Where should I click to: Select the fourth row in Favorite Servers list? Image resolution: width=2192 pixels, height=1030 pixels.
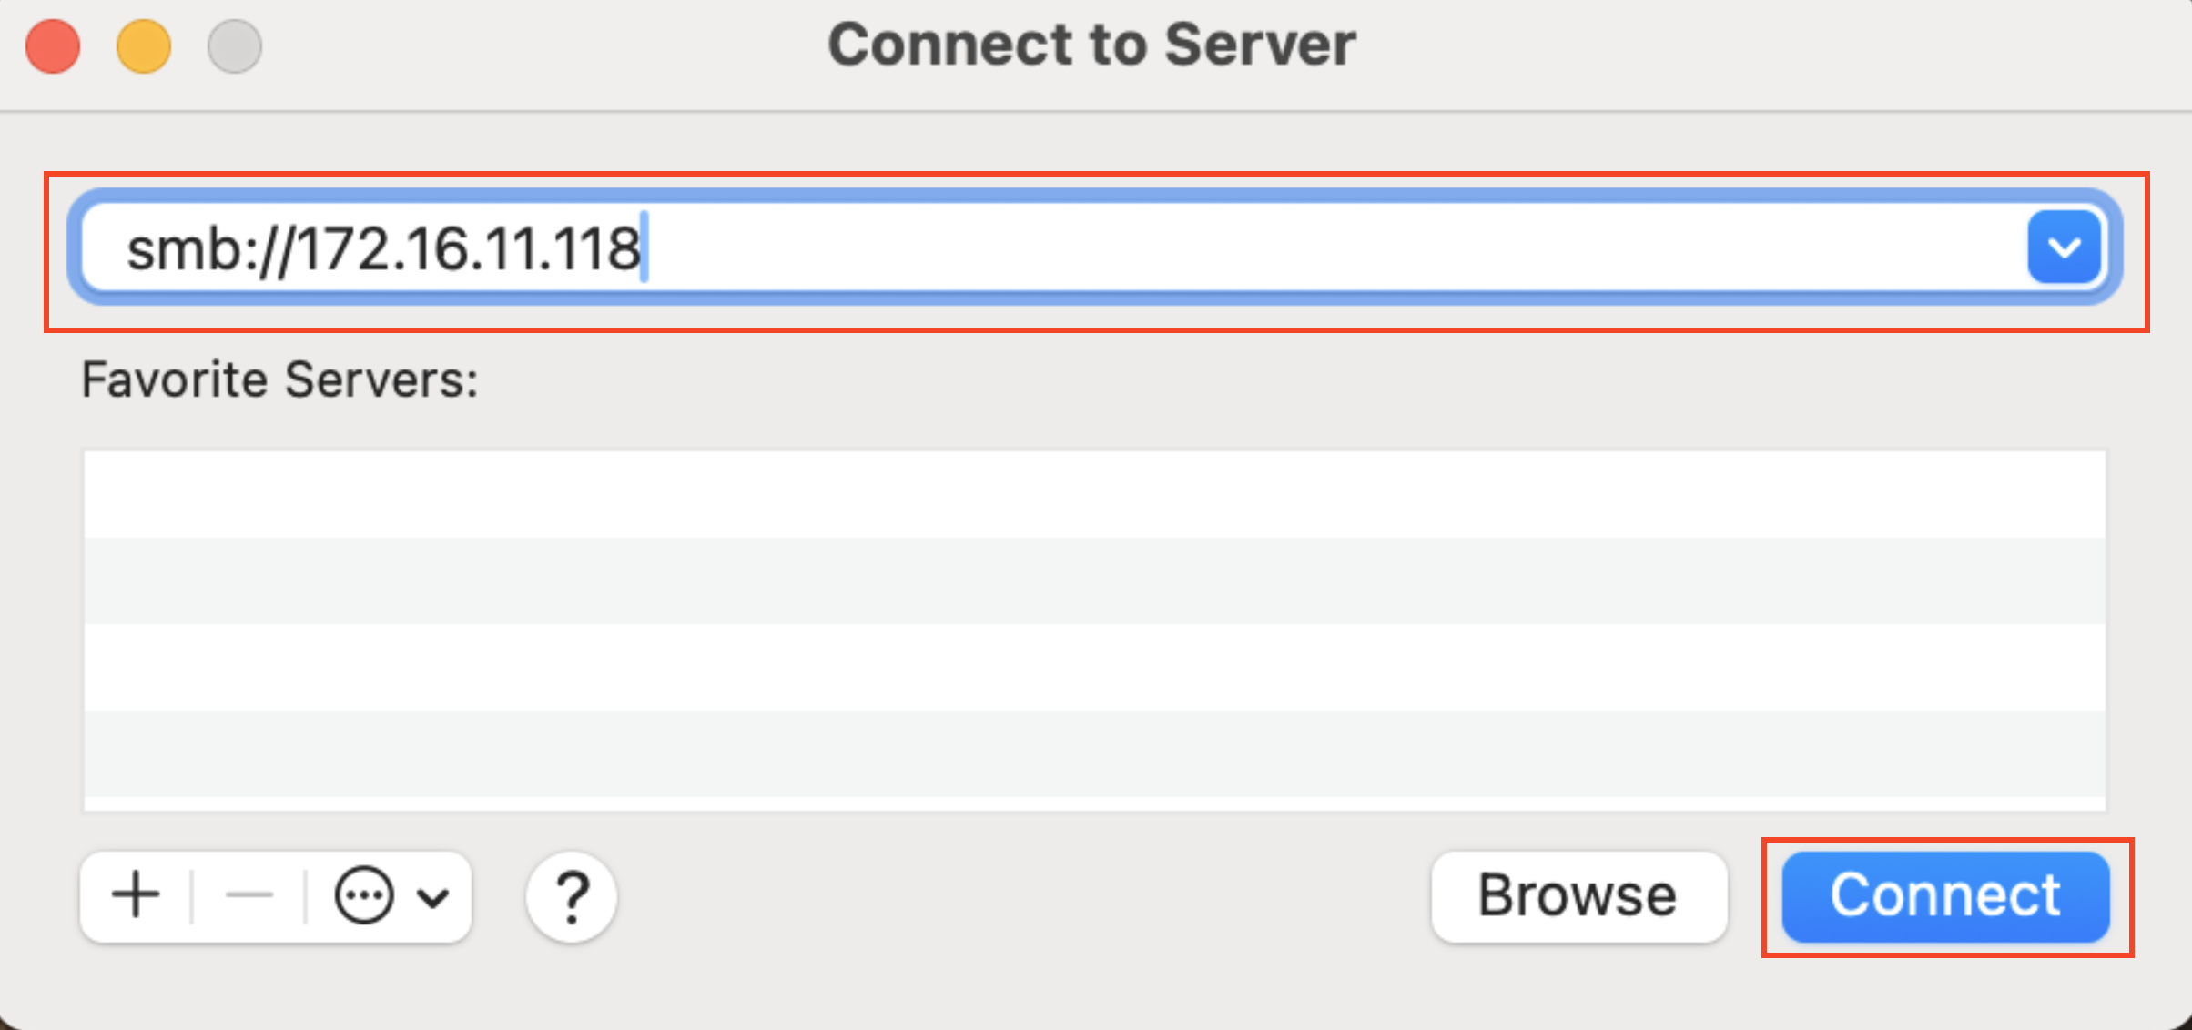1094,753
